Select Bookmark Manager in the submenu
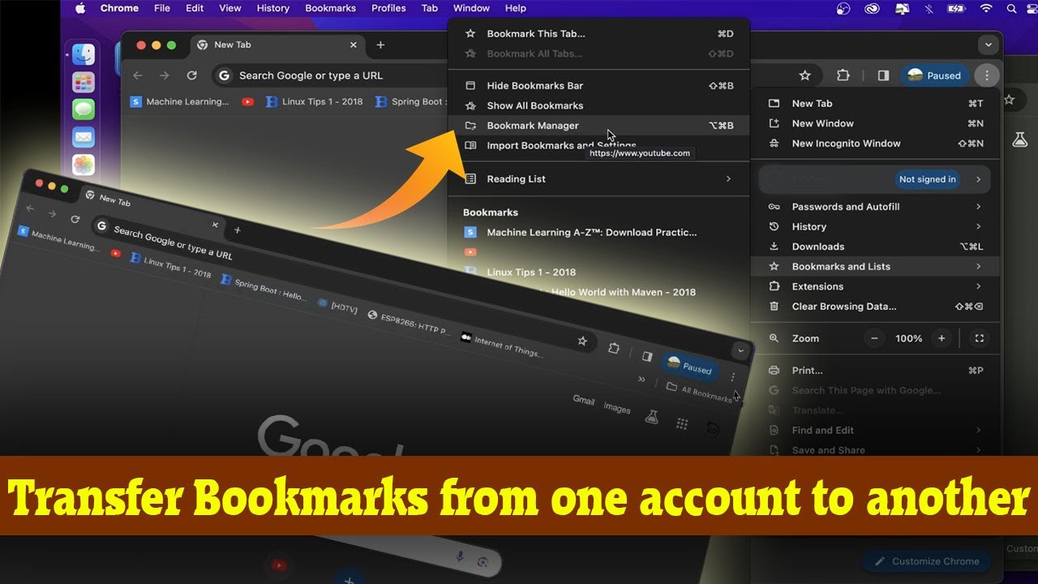This screenshot has width=1038, height=584. click(x=598, y=126)
